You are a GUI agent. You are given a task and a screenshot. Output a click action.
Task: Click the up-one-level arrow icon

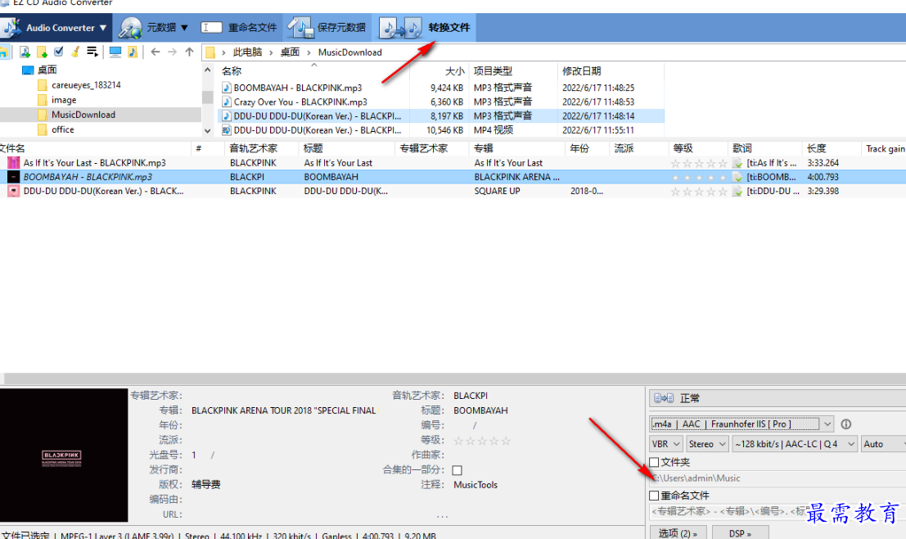coord(189,52)
